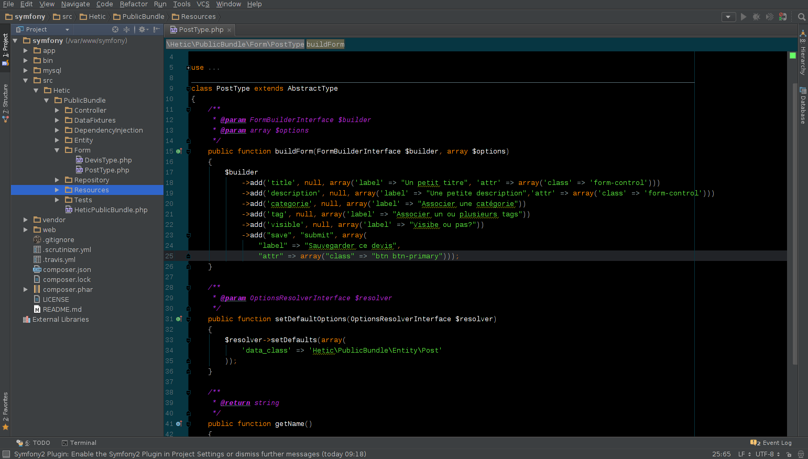Open the File menu

pyautogui.click(x=8, y=4)
